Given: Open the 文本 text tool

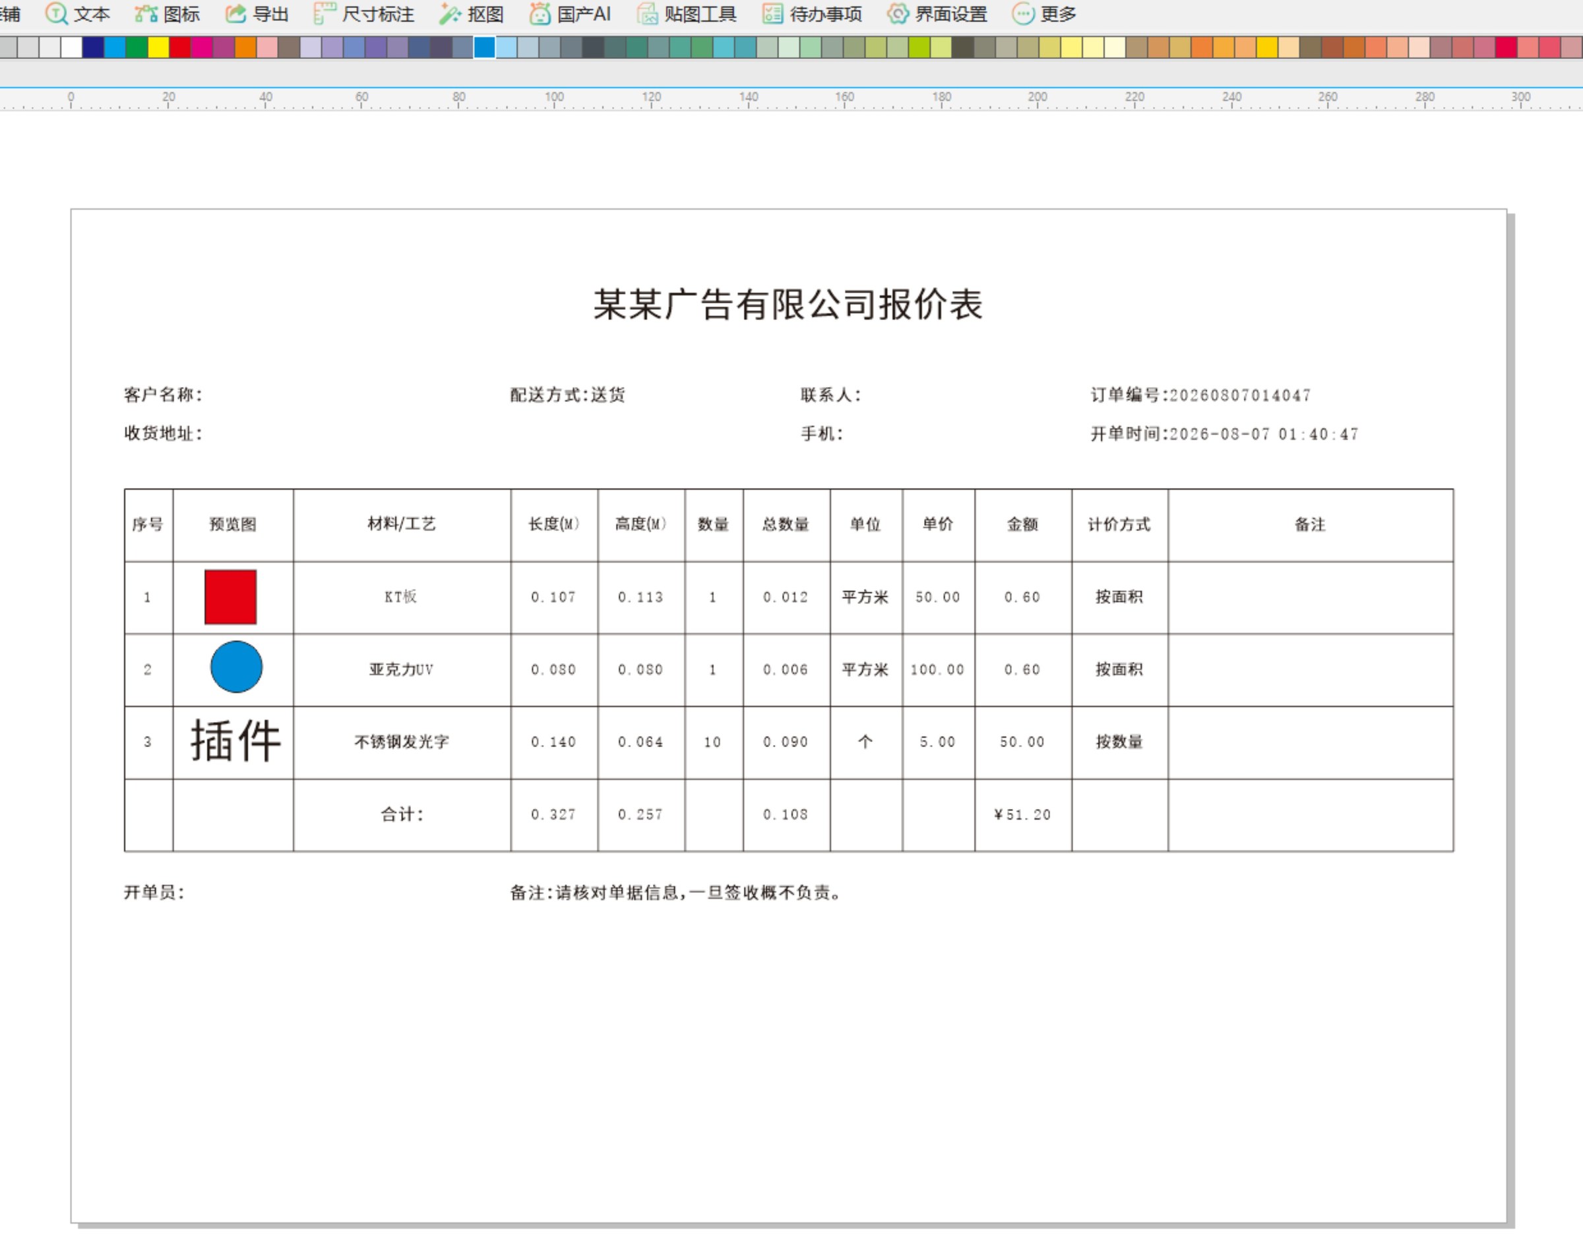Looking at the screenshot, I should point(78,14).
